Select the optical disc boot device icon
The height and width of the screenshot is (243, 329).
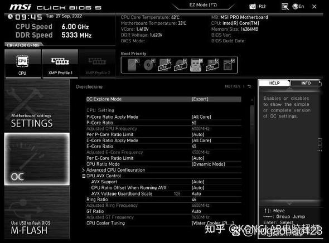[x=149, y=65]
